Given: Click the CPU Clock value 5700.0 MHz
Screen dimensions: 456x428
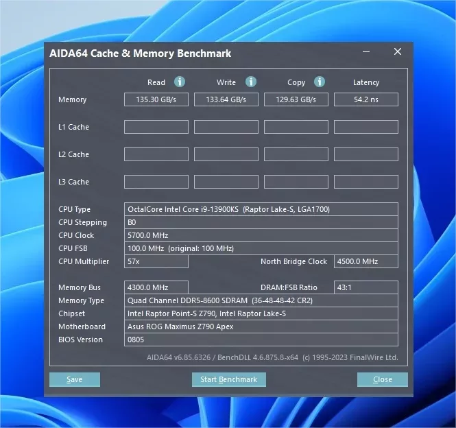Looking at the screenshot, I should (x=261, y=235).
